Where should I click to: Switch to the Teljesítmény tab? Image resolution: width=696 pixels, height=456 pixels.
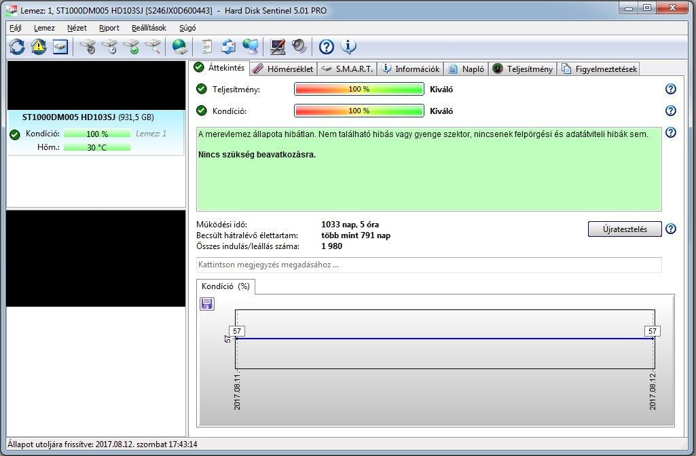coord(522,69)
